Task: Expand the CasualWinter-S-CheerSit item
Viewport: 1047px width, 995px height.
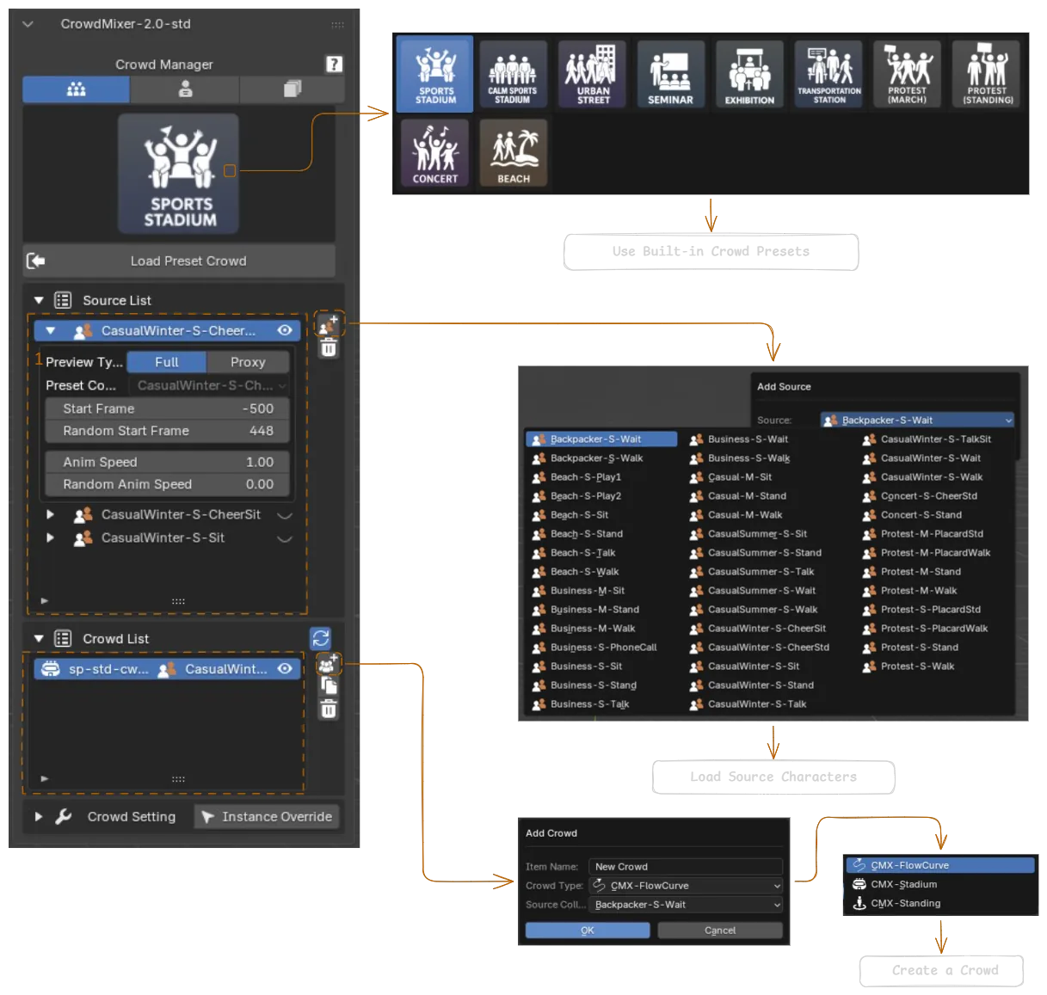Action: (50, 514)
